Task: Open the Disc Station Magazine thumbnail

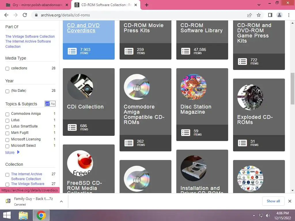Action: click(194, 87)
